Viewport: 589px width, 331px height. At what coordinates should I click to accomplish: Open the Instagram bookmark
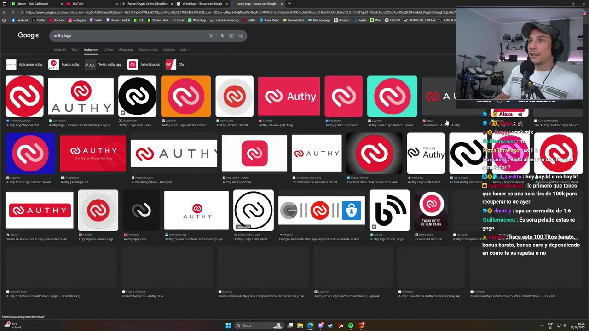tap(77, 20)
